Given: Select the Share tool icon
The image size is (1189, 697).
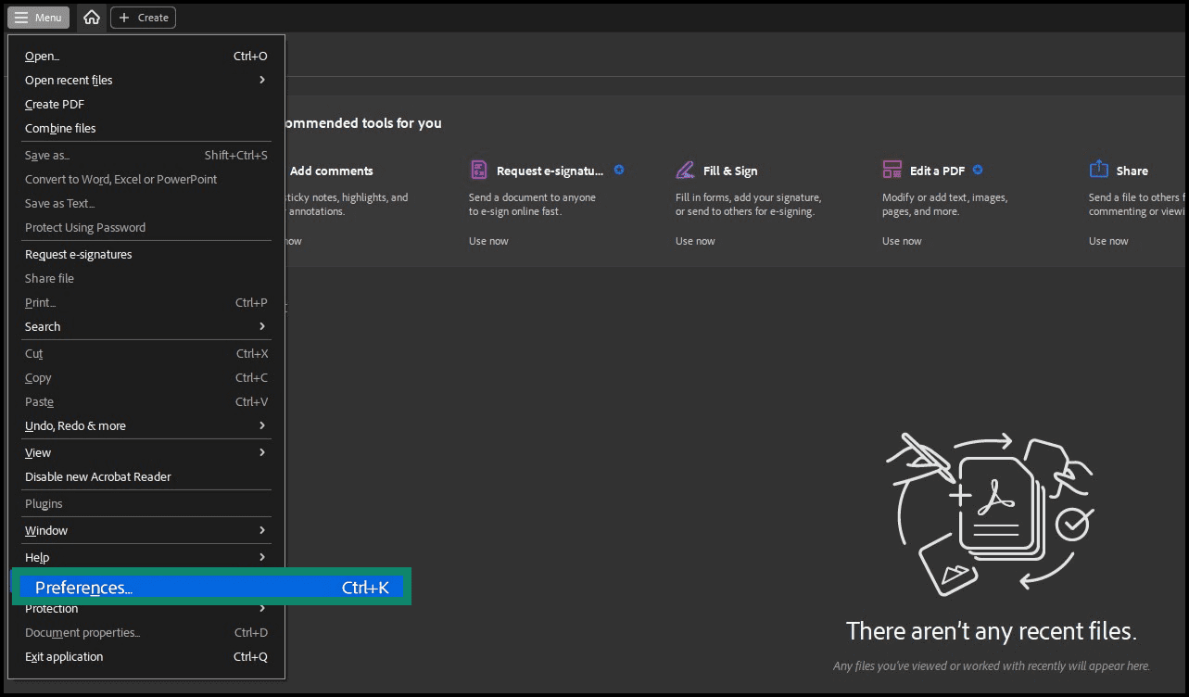Looking at the screenshot, I should point(1098,170).
